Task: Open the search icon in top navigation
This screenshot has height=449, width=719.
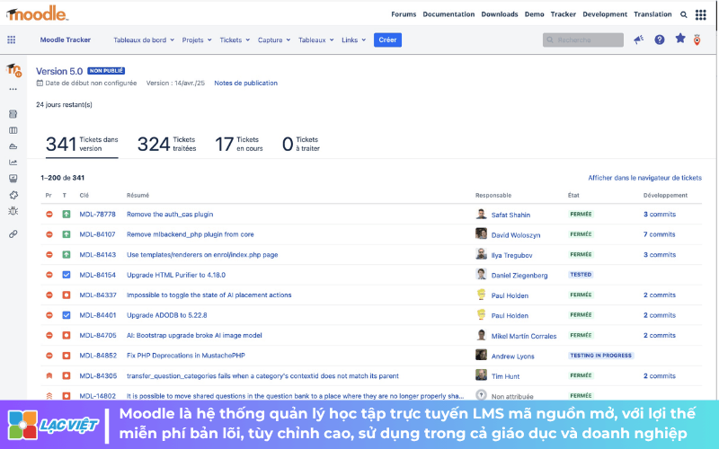Action: click(x=684, y=14)
